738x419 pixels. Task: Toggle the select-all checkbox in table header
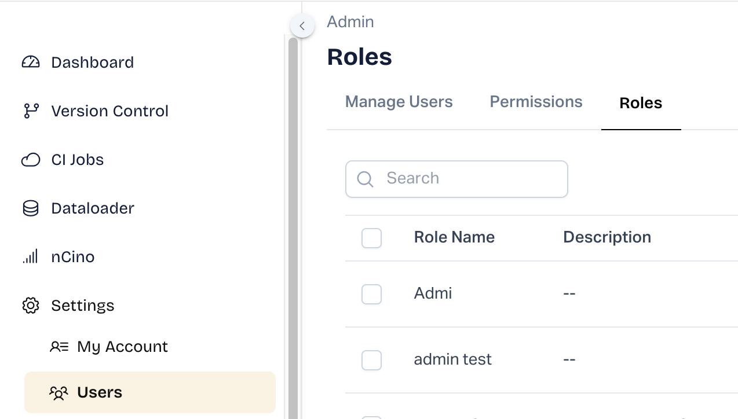[371, 238]
